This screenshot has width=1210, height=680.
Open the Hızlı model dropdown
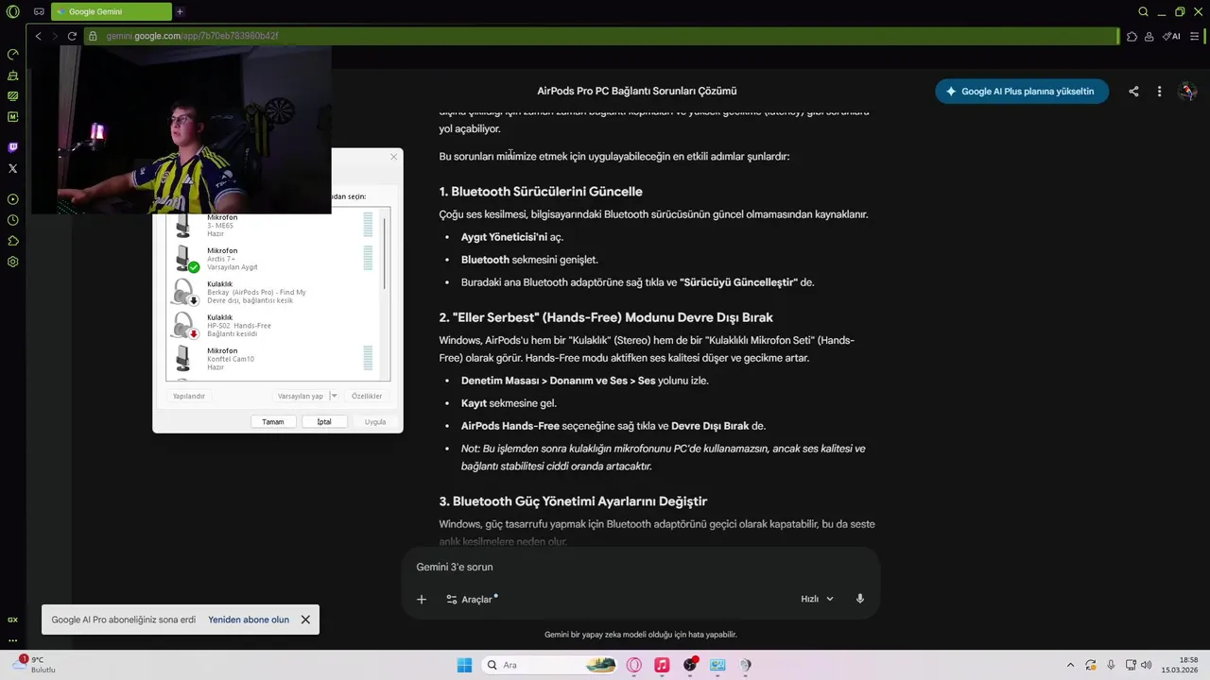coord(817,599)
